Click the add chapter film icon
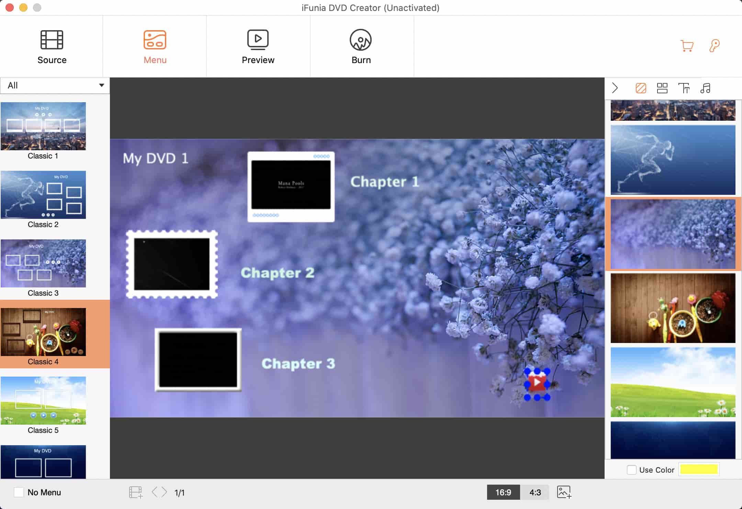Screen dimensions: 742x509 136,492
